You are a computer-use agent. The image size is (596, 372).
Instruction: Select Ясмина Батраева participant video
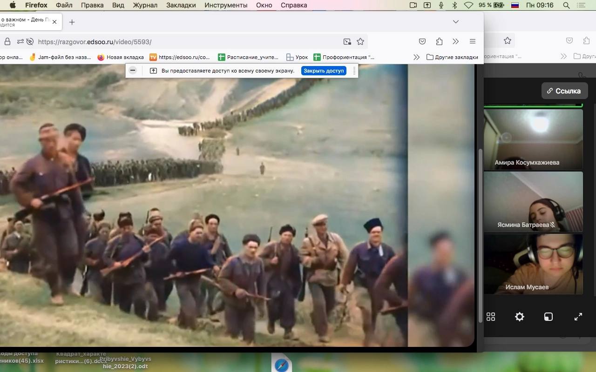click(533, 201)
